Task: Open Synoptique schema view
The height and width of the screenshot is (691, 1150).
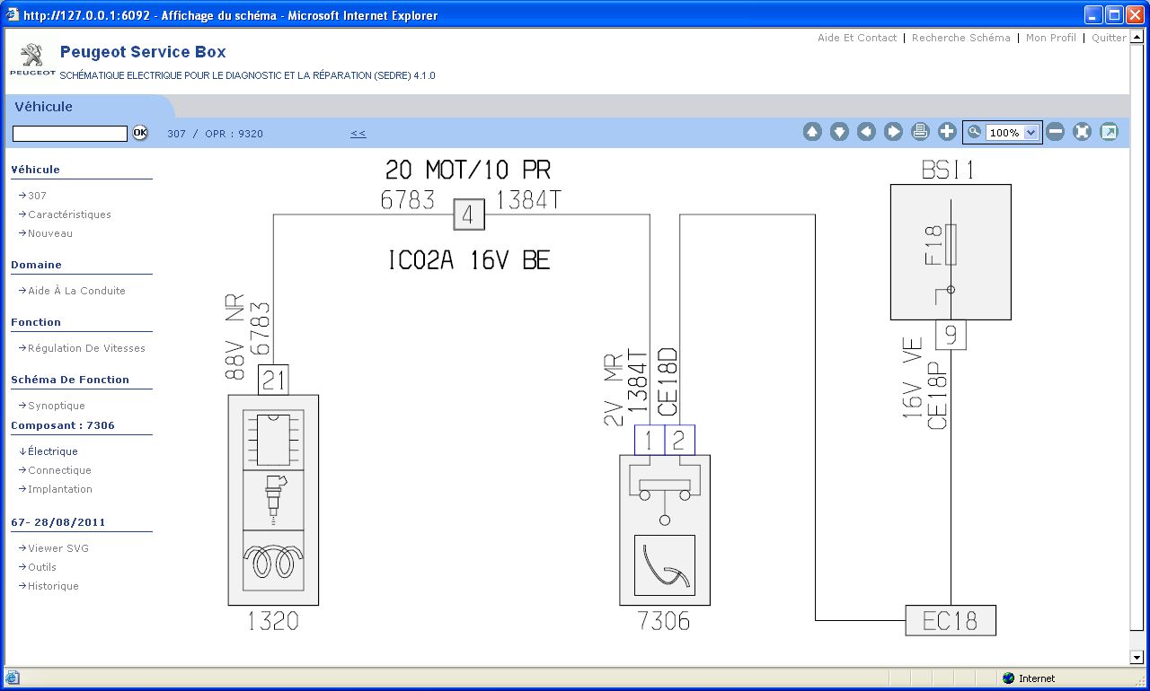Action: 56,406
